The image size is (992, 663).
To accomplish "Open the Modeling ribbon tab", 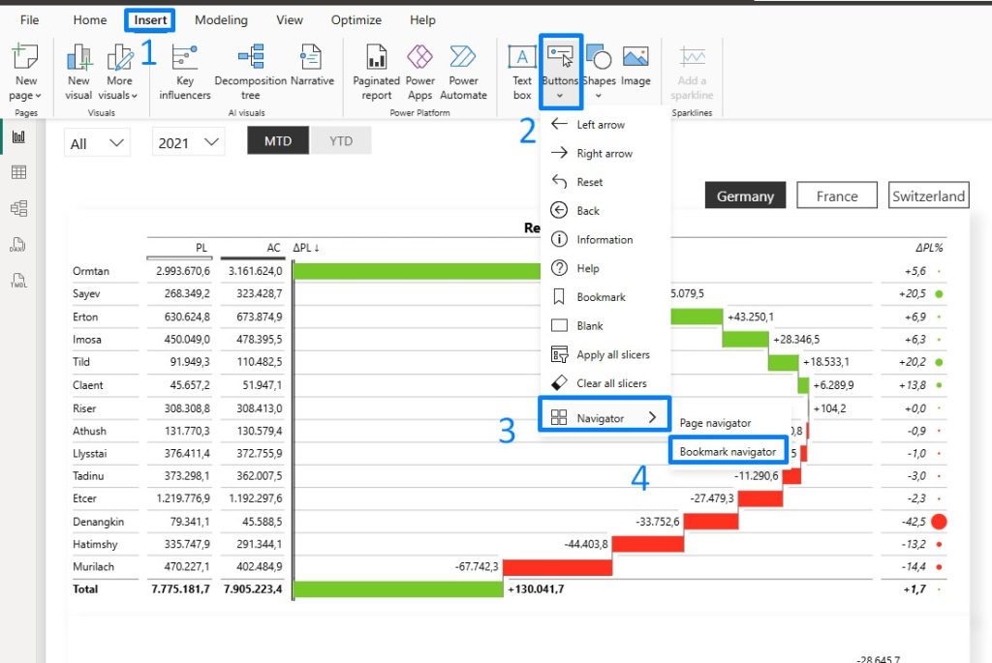I will click(x=221, y=20).
